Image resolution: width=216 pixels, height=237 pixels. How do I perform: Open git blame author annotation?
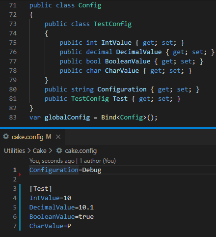coord(73,161)
